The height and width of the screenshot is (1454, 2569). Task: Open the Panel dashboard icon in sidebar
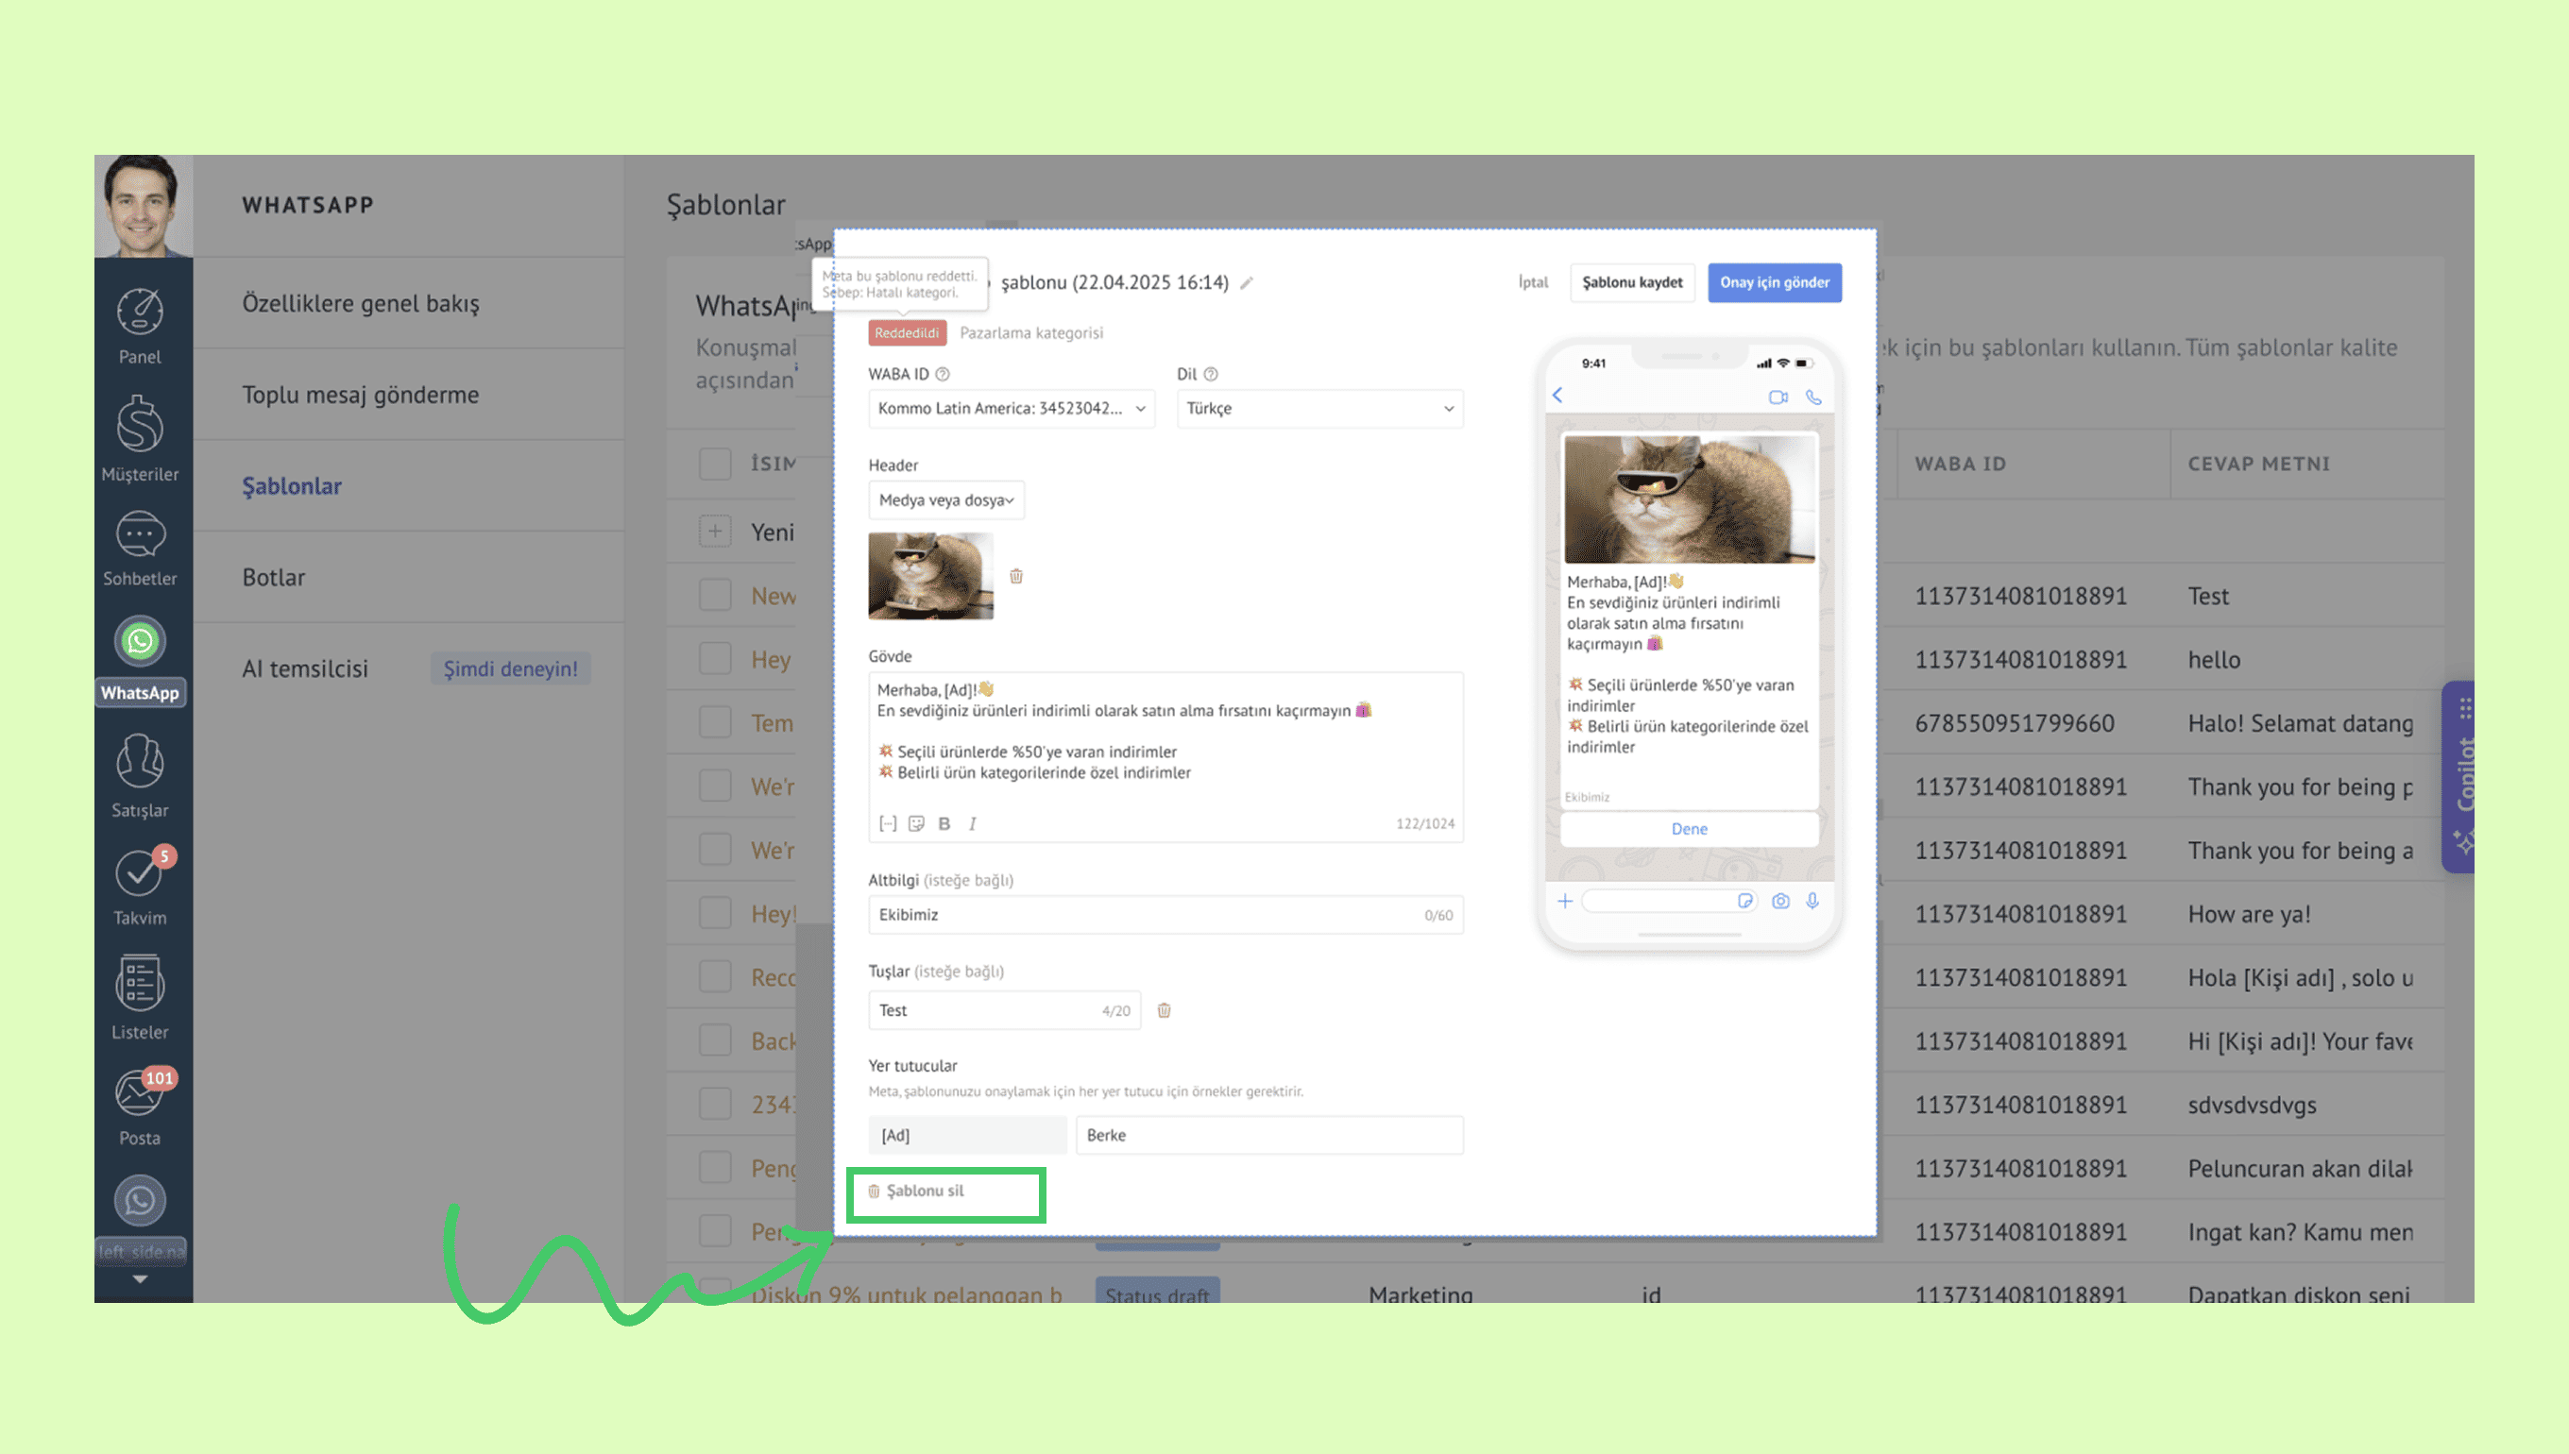(140, 313)
